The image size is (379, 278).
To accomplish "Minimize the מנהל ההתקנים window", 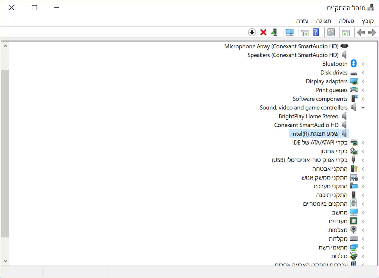I will (57, 8).
